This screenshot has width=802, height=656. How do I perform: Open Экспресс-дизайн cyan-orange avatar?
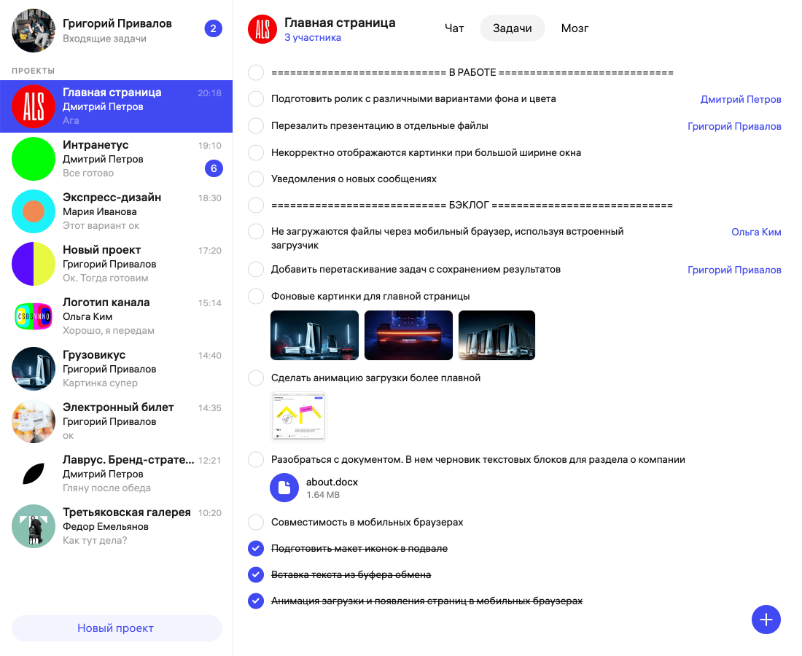pos(34,211)
